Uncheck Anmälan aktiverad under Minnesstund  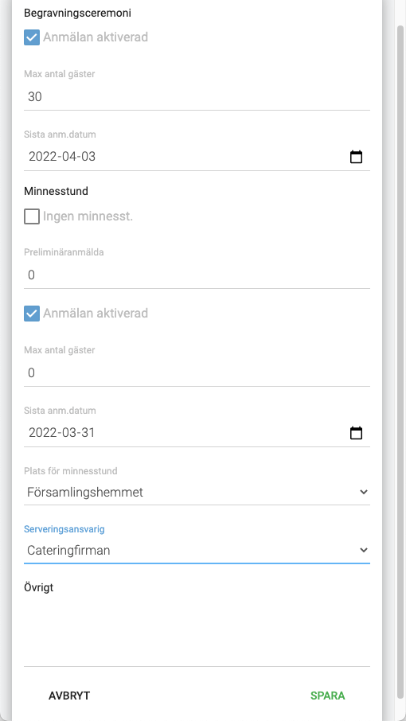click(x=32, y=314)
